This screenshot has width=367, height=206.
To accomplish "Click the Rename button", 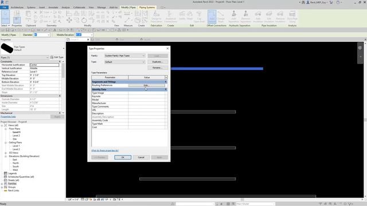I will (158, 68).
